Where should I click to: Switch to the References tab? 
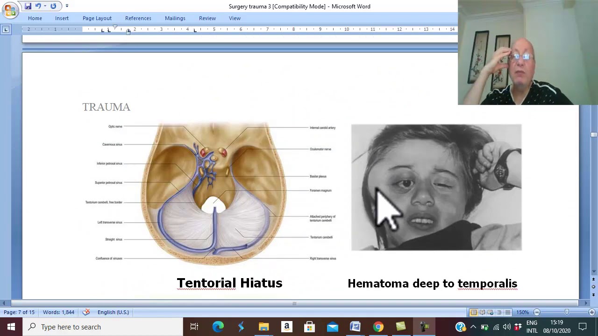[x=138, y=18]
